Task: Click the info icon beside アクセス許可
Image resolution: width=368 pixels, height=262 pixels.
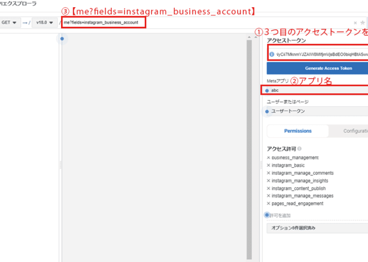Action: click(x=300, y=149)
